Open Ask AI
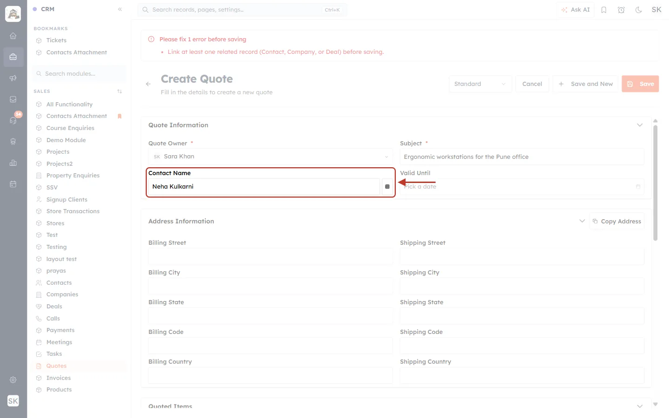Viewport: 669px width, 418px height. click(x=575, y=10)
